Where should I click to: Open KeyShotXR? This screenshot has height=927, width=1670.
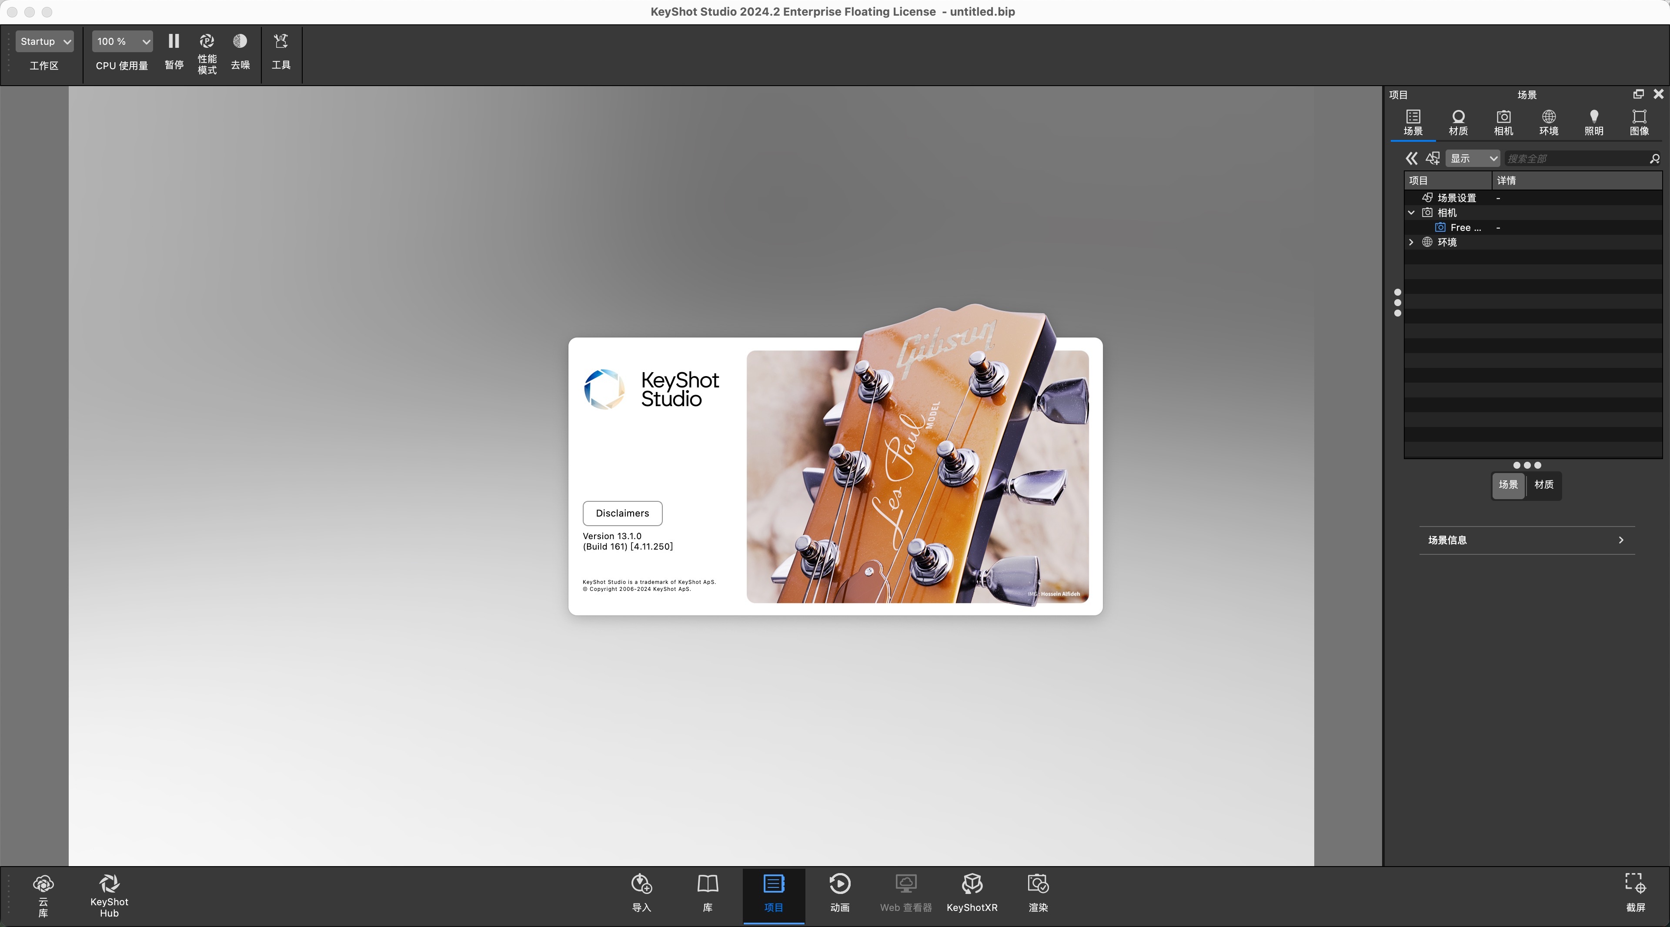click(x=972, y=893)
